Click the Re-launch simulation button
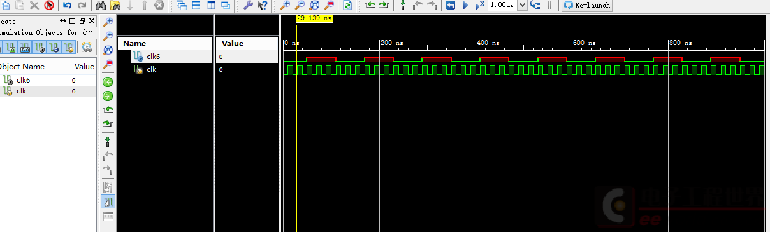This screenshot has width=770, height=232. 587,5
